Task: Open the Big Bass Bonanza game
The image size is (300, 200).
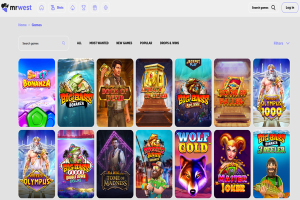Action: 76,92
